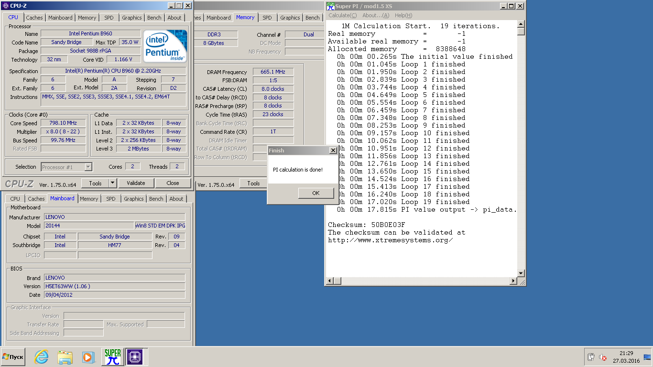653x367 pixels.
Task: Open the SPD tab in top CPU-Z window
Action: tap(109, 18)
